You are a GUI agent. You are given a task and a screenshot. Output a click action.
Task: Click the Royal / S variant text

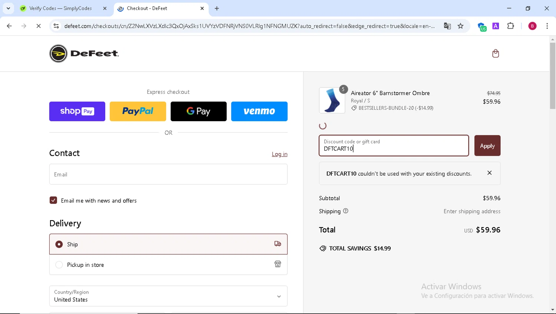point(360,101)
